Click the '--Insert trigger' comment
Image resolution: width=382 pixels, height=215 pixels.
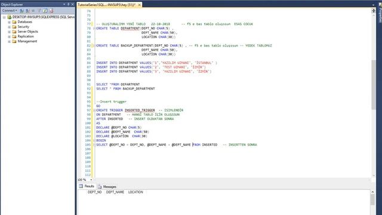pyautogui.click(x=112, y=102)
